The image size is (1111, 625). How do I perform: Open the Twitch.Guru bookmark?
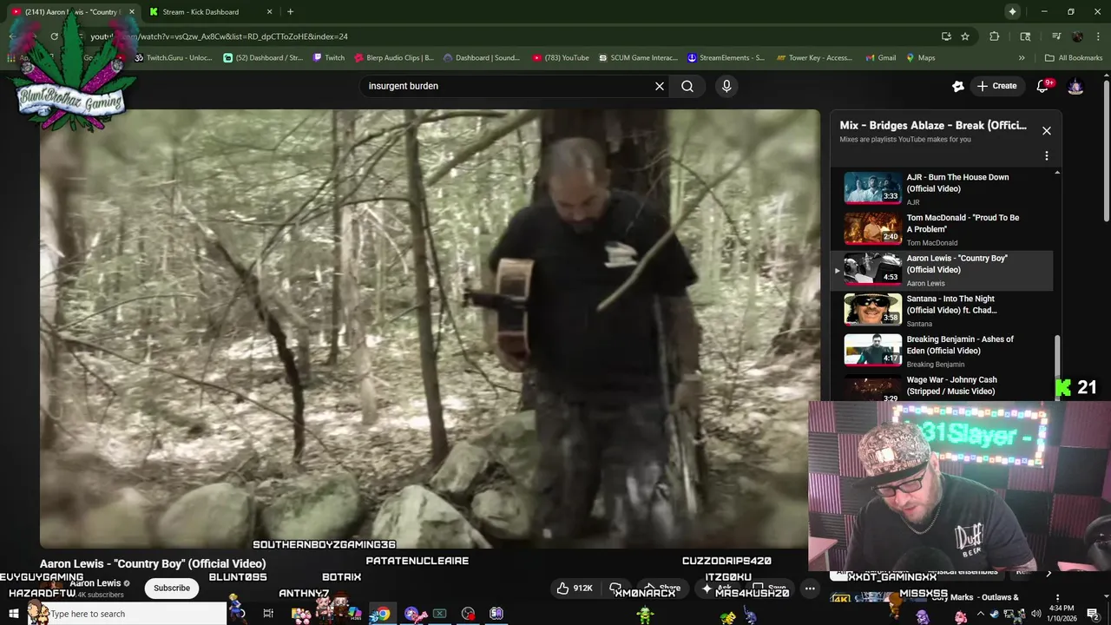pyautogui.click(x=173, y=58)
